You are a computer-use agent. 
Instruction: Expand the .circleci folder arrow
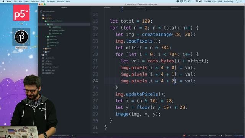[41, 15]
